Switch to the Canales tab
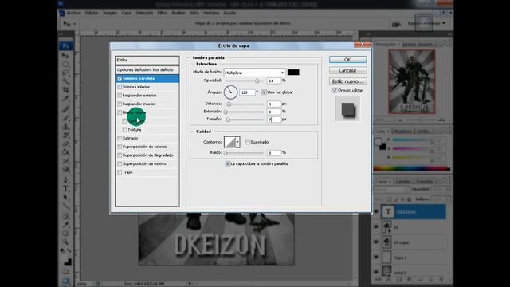 402,182
